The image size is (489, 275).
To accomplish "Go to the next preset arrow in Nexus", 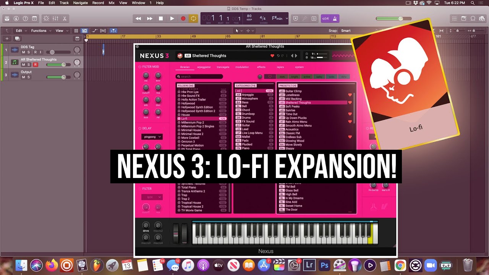I will coord(296,56).
